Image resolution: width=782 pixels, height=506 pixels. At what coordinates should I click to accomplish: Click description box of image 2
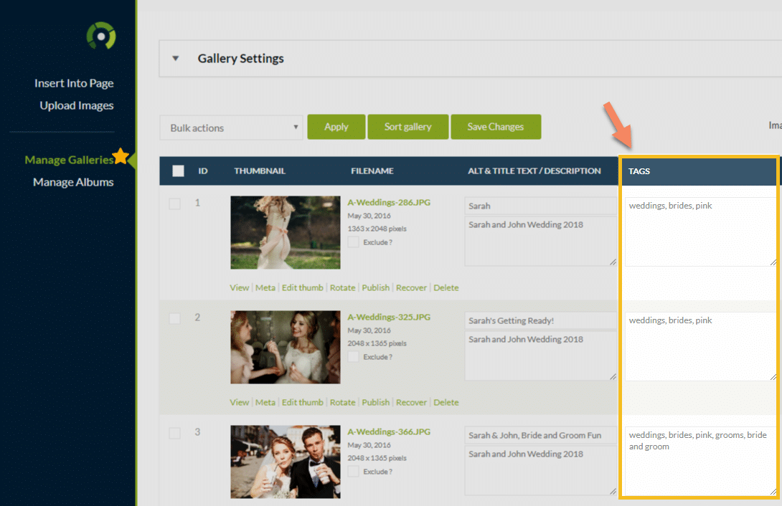click(541, 355)
